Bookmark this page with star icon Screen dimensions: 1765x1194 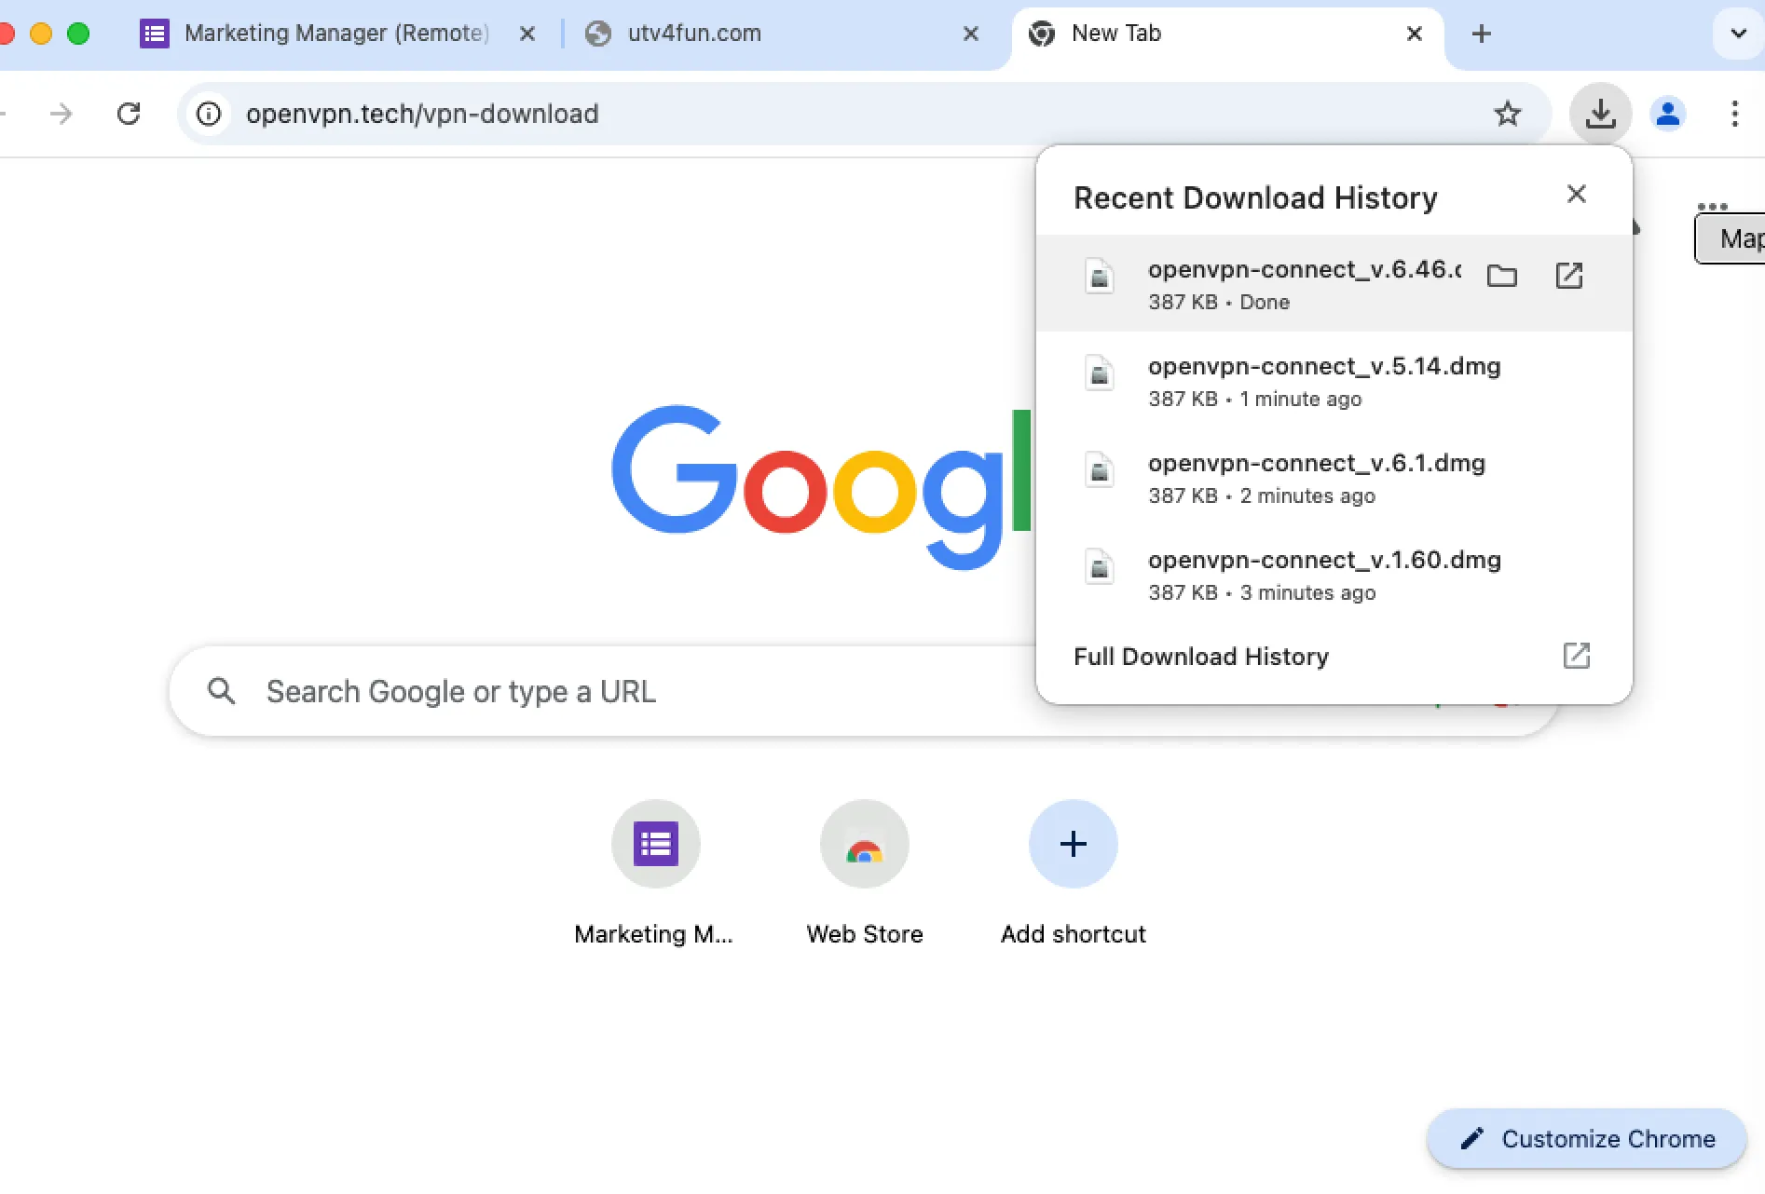1507,114
